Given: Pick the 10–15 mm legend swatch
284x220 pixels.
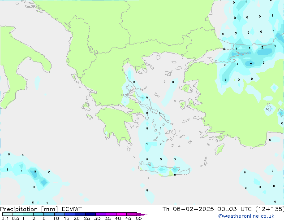Looking at the screenshot, I should (x=59, y=214).
